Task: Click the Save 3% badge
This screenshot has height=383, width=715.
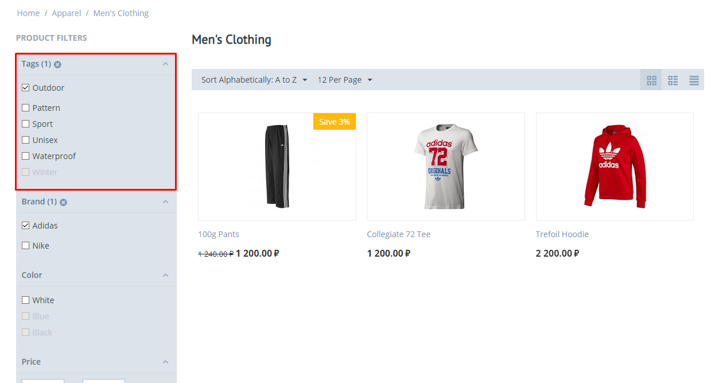Action: (335, 122)
